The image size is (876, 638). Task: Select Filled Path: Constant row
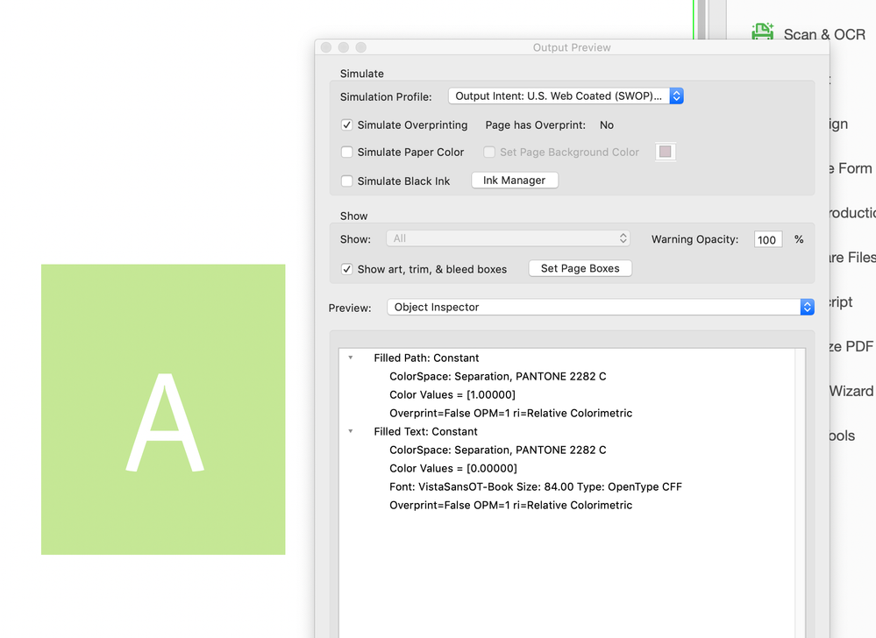point(426,358)
